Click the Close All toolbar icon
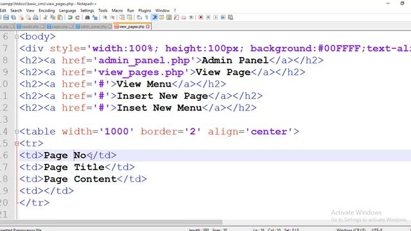Image resolution: width=411 pixels, height=231 pixels. coord(28,17)
